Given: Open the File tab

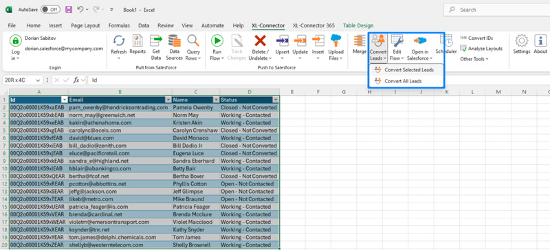Looking at the screenshot, I should coord(12,25).
